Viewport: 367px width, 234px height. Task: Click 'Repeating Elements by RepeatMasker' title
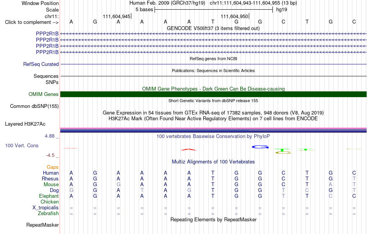[x=214, y=219]
